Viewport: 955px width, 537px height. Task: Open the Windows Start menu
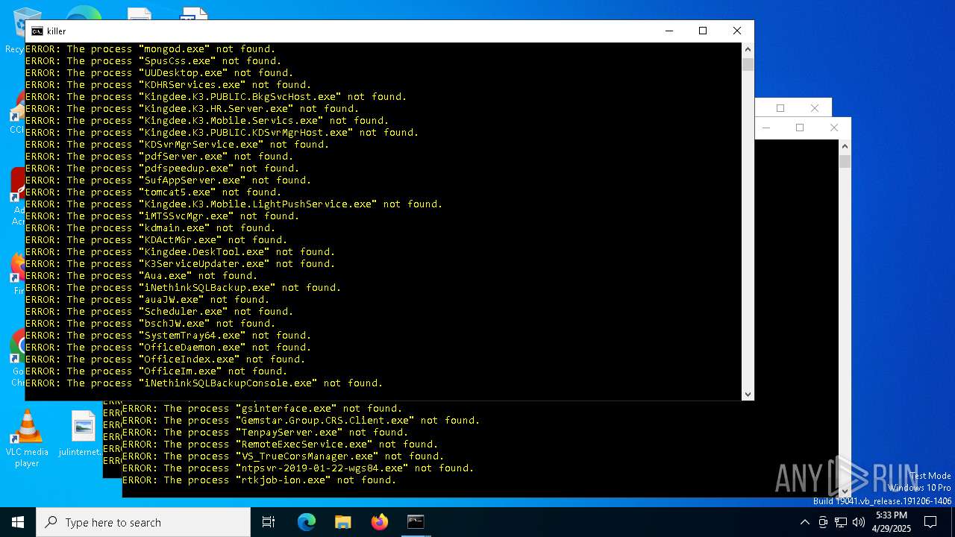[x=18, y=522]
